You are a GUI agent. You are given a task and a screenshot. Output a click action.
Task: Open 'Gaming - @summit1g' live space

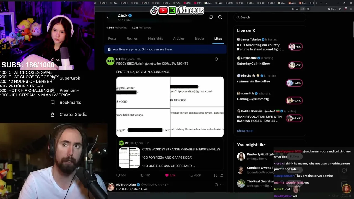[253, 99]
